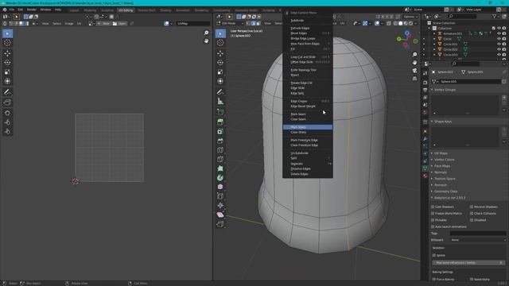The image size is (509, 286).
Task: Choose Mark Sharp in edge context menu
Action: [308, 127]
